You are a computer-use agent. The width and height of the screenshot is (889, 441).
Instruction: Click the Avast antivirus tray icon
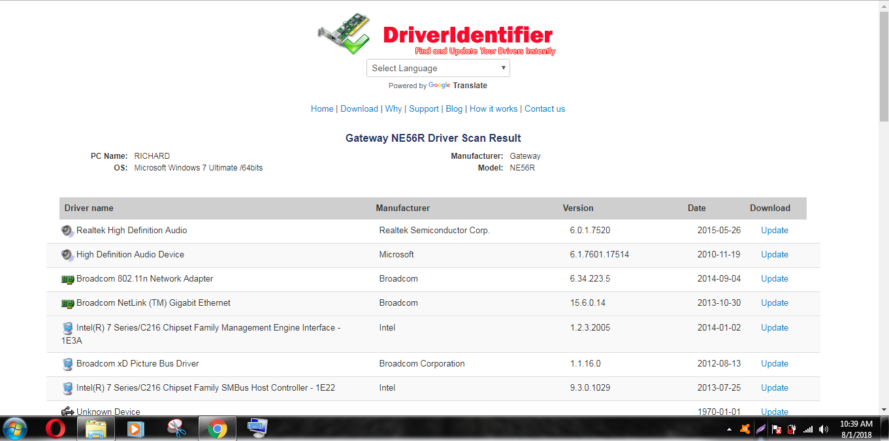point(745,429)
